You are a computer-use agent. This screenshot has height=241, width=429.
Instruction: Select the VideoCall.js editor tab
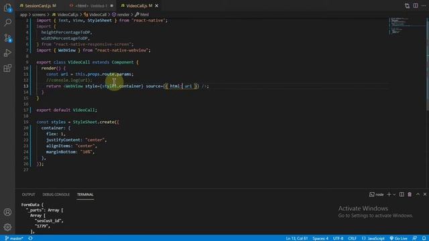[136, 5]
